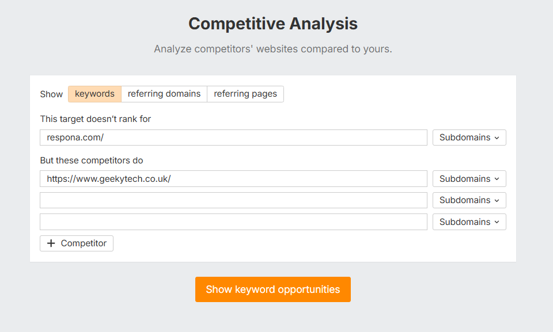Viewport: 553px width, 332px height.
Task: Click the chevron on second competitor's Subdomains selector
Action: [x=496, y=200]
